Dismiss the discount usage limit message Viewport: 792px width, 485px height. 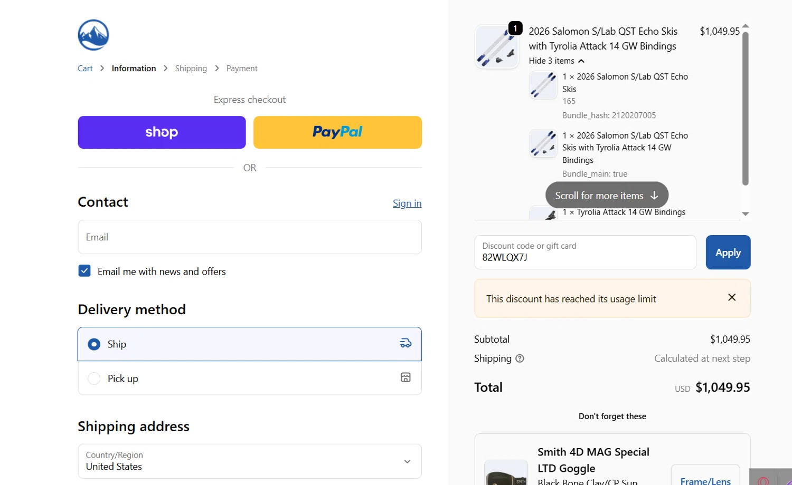(x=732, y=297)
